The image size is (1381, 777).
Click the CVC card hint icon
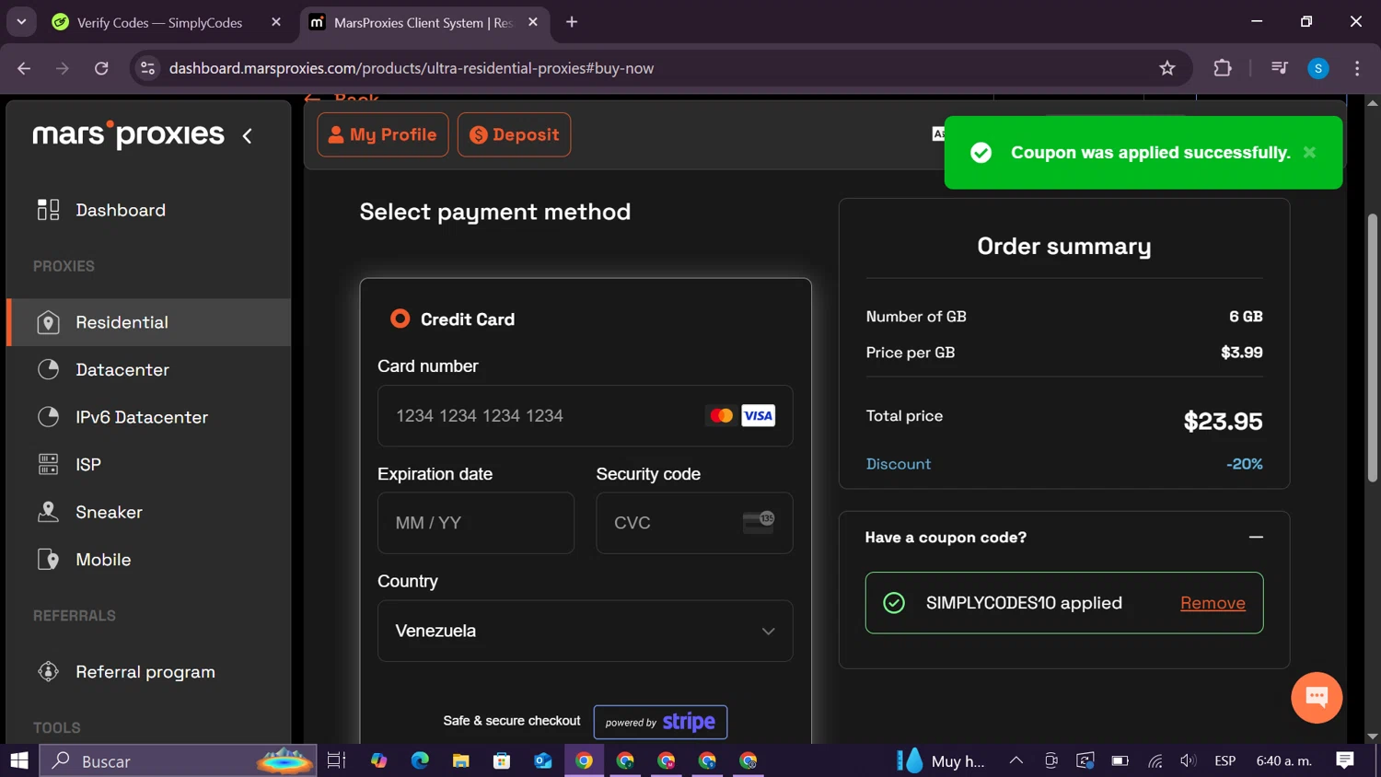(x=759, y=522)
